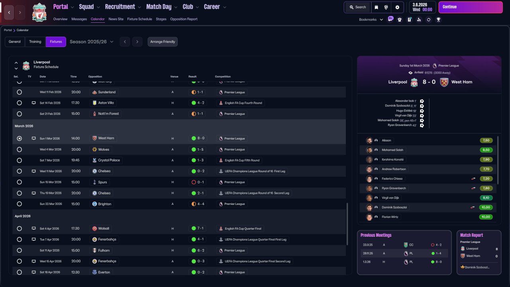Open the settings gear icon
This screenshot has width=510, height=287.
click(397, 7)
